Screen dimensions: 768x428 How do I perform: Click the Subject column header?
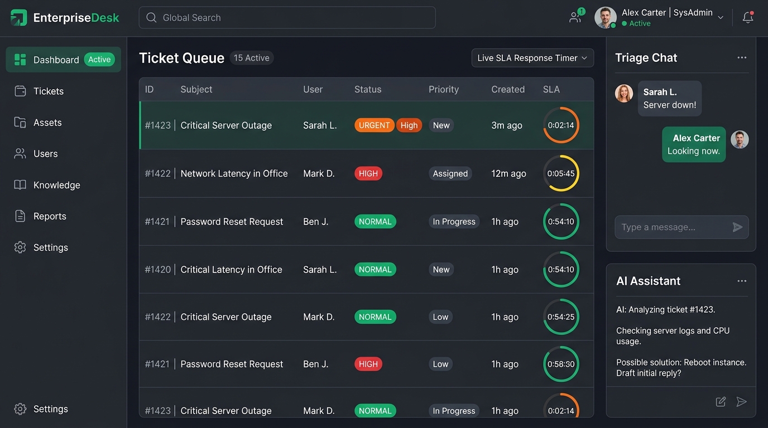(x=196, y=89)
